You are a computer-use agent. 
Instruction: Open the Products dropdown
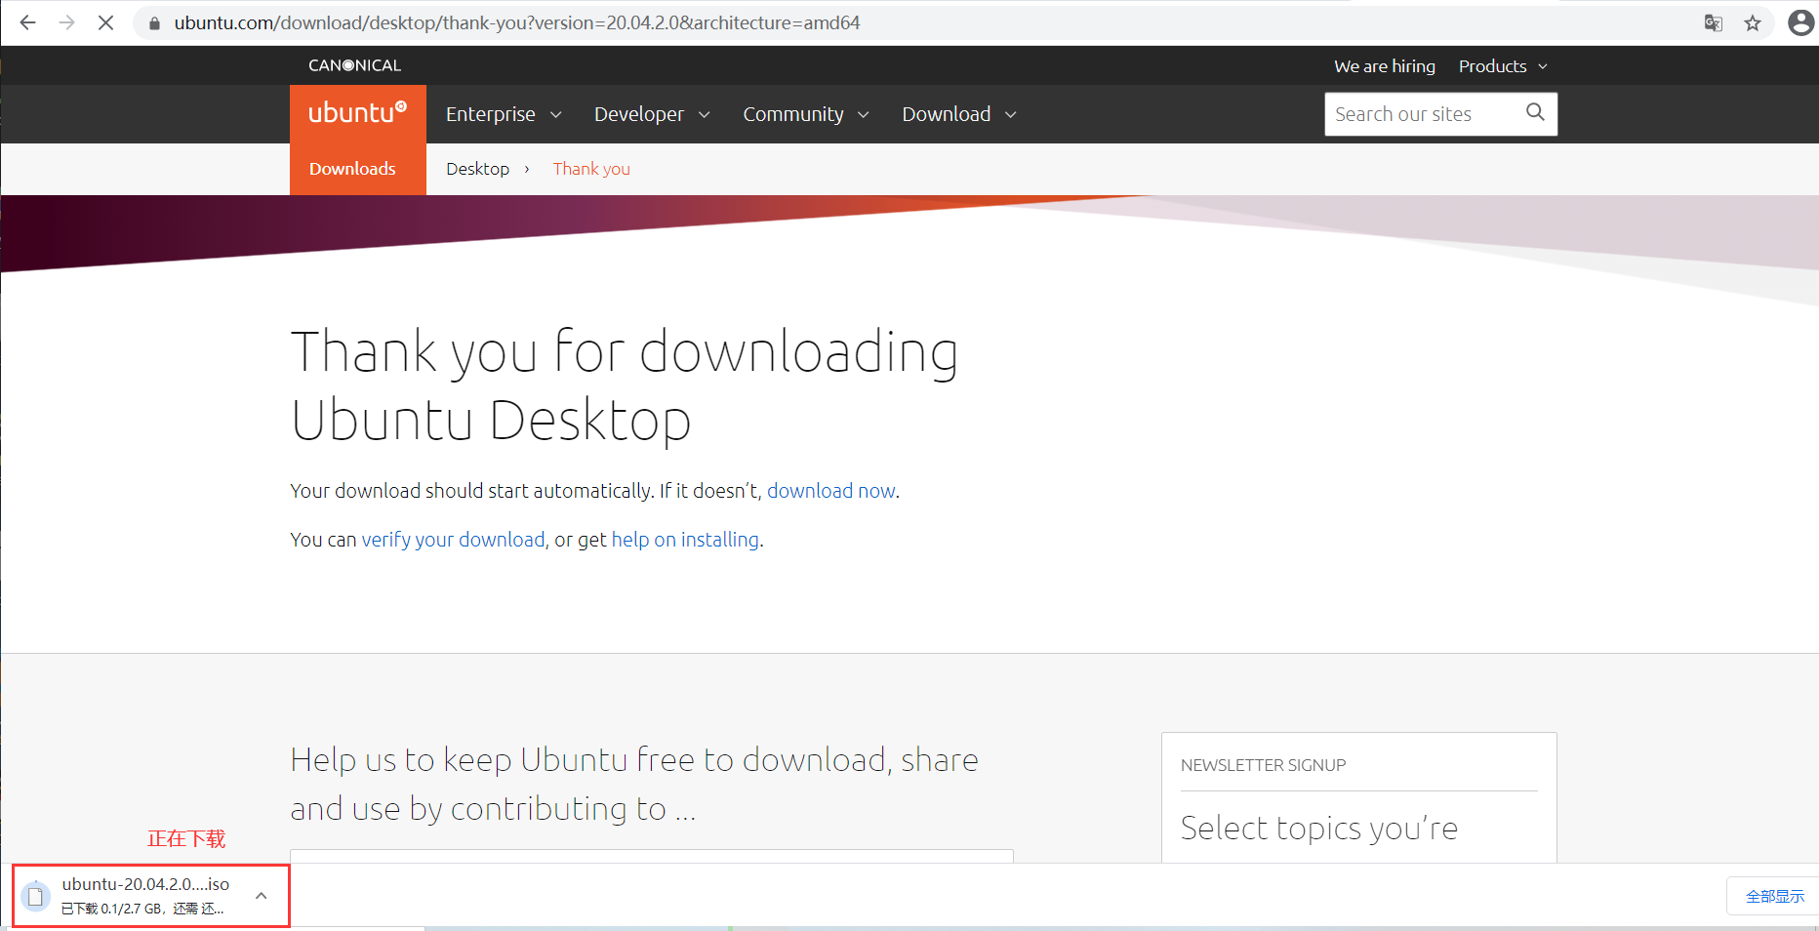click(x=1503, y=66)
